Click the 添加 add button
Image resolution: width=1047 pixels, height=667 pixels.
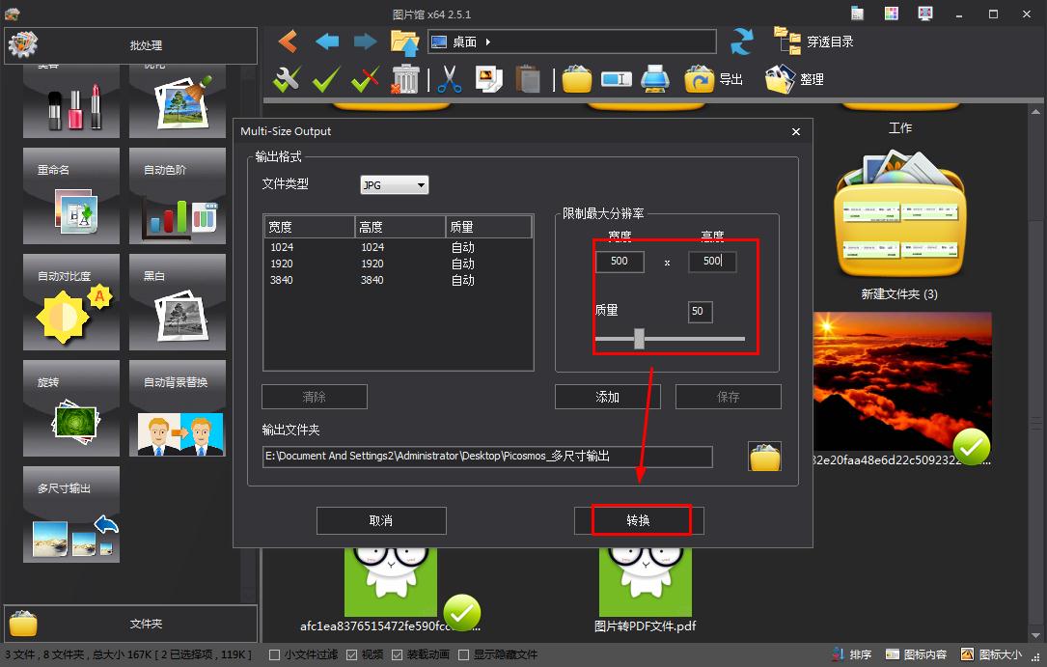608,398
